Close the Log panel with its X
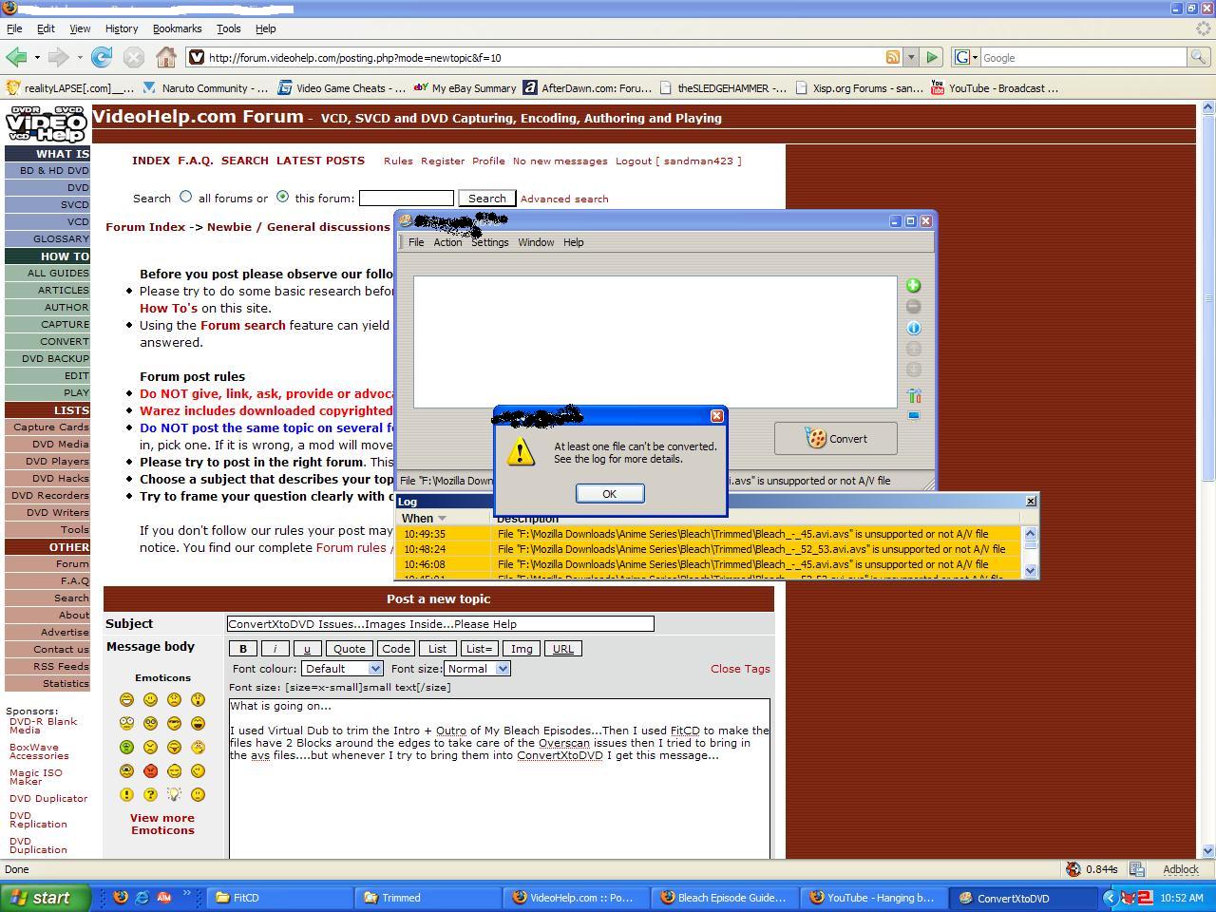1216x912 pixels. pyautogui.click(x=1031, y=501)
